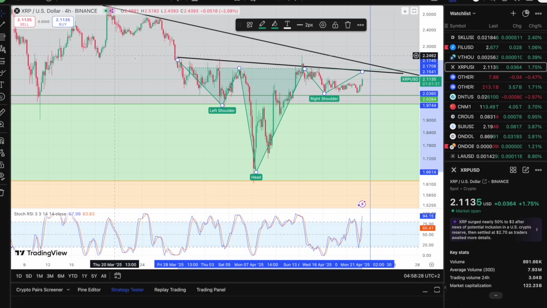
Task: Maximize chart pane icon at top right
Action: (414, 11)
